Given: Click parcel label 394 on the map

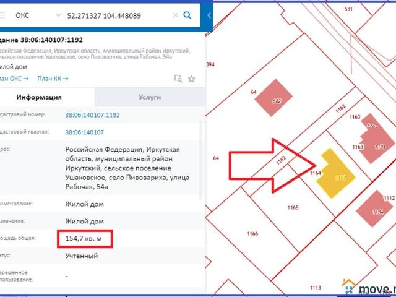Looking at the screenshot, I should (x=210, y=64).
